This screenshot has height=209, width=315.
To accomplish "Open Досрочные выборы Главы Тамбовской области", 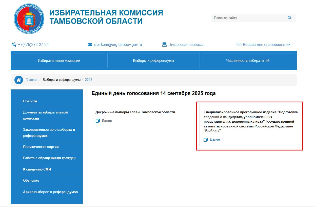I will [x=135, y=112].
